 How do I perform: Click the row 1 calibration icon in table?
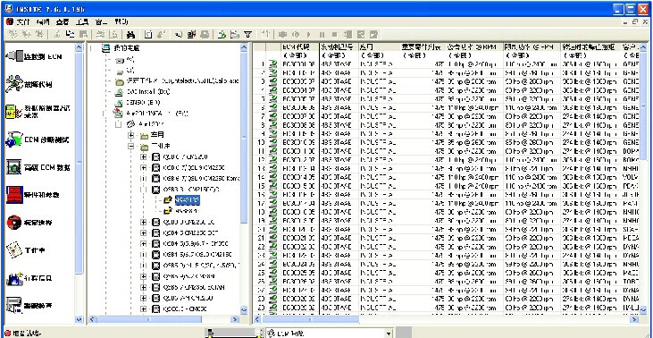273,63
